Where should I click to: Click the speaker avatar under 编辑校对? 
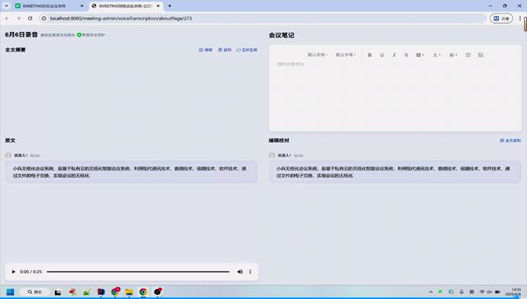(272, 155)
